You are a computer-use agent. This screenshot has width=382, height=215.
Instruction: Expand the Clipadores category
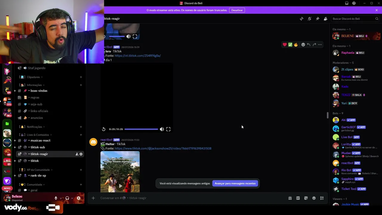[x=33, y=77]
